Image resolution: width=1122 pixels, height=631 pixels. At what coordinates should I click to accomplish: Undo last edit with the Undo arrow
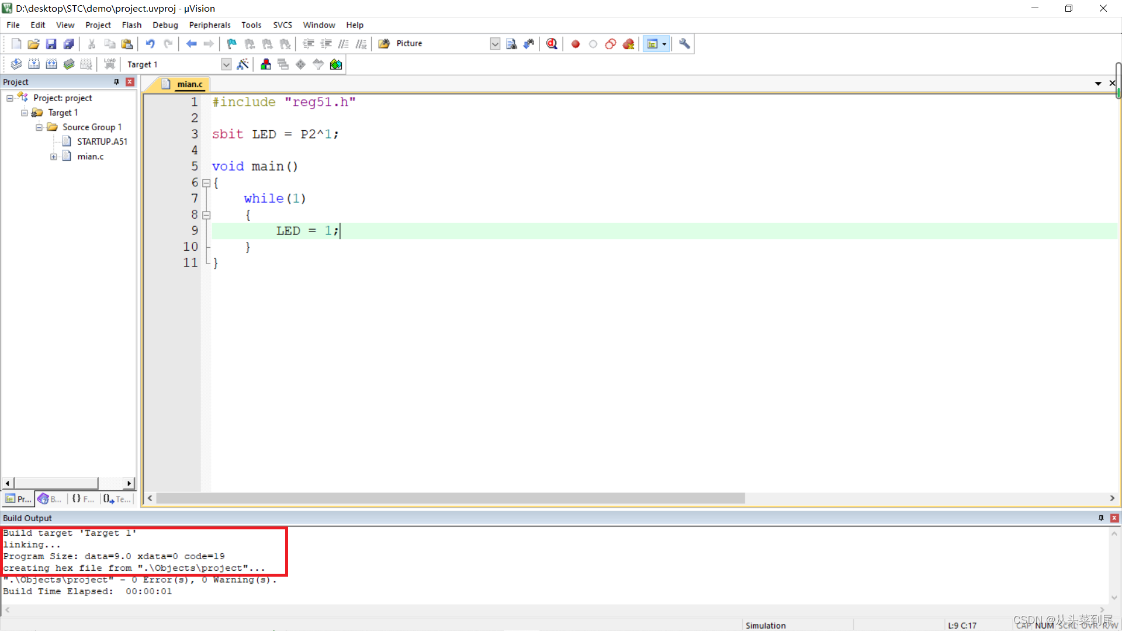coord(150,44)
